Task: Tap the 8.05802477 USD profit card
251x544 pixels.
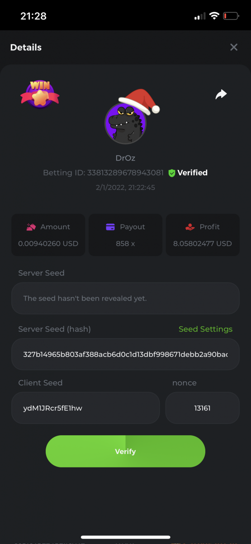Action: pos(202,234)
